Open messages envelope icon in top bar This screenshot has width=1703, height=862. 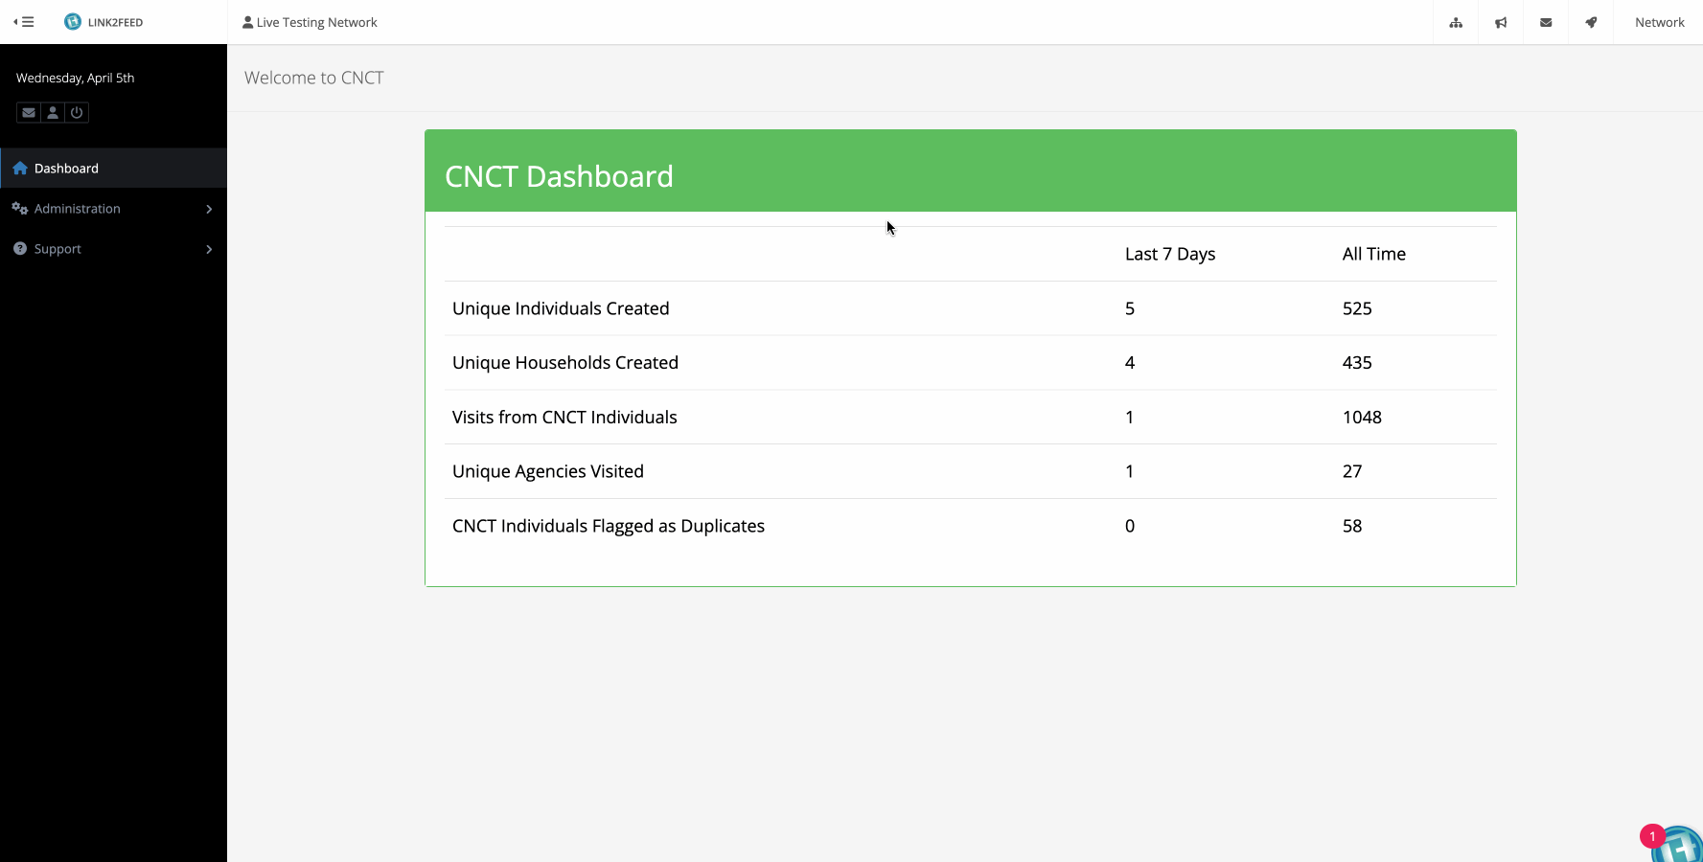(x=1546, y=22)
